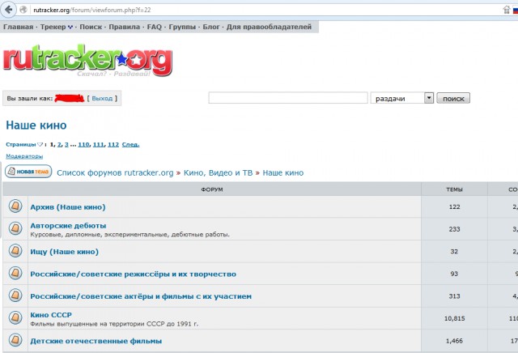518x353 pixels.
Task: Click the folder icon beside Авторские дебюты
Action: (x=15, y=228)
